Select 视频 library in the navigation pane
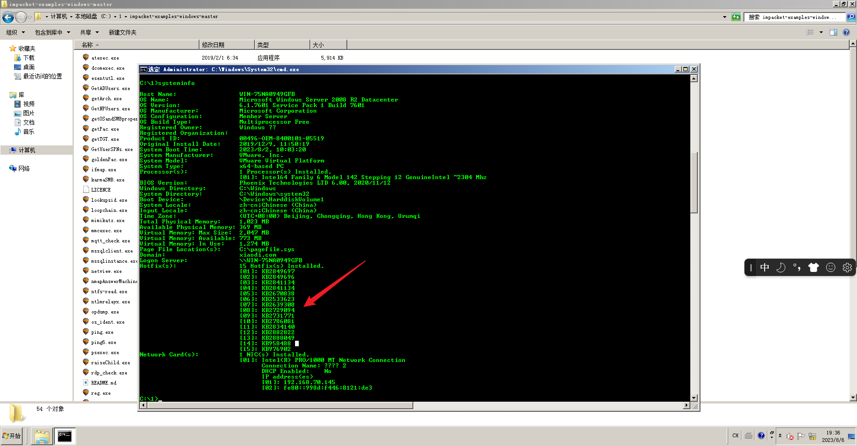The height and width of the screenshot is (446, 857). tap(29, 104)
